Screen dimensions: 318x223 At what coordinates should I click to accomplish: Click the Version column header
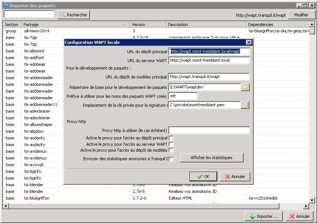pyautogui.click(x=147, y=25)
